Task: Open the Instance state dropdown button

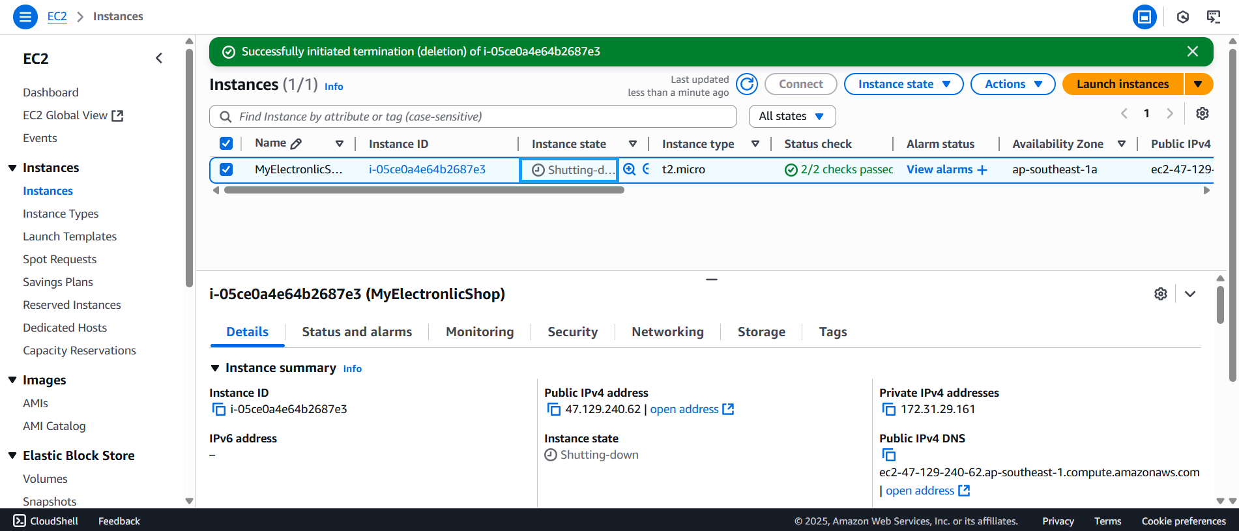Action: coord(903,84)
